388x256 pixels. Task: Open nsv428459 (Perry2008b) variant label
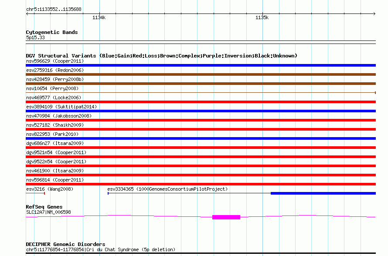click(x=55, y=79)
